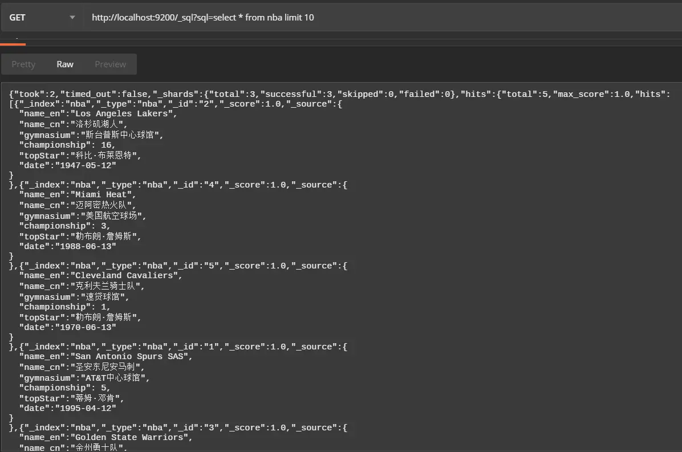This screenshot has height=452, width=682.
Task: Click the "Cleveland Cavaliers" name_en line
Action: click(x=100, y=275)
